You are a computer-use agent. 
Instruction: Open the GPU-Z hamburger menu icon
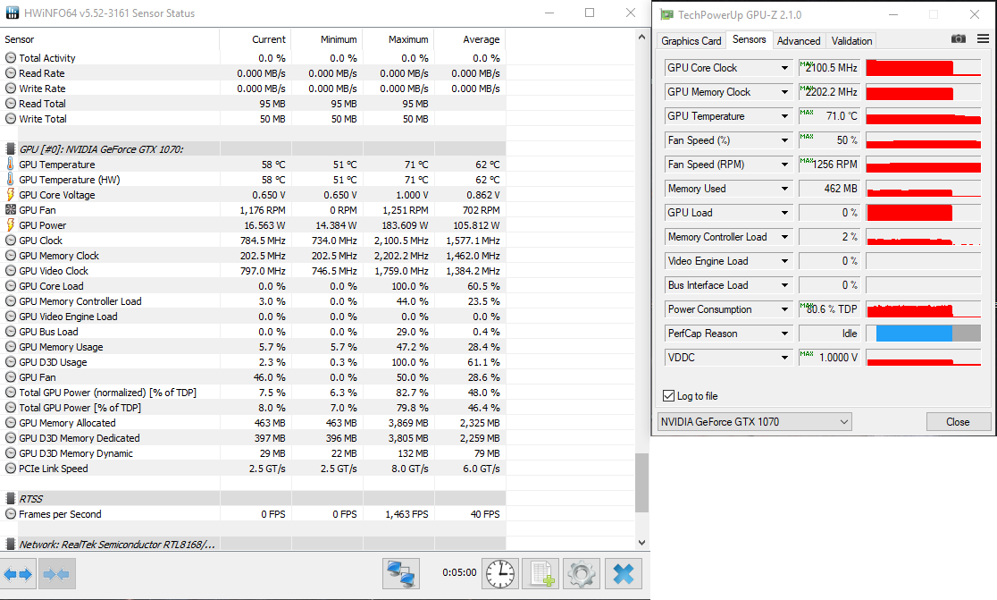[x=983, y=38]
